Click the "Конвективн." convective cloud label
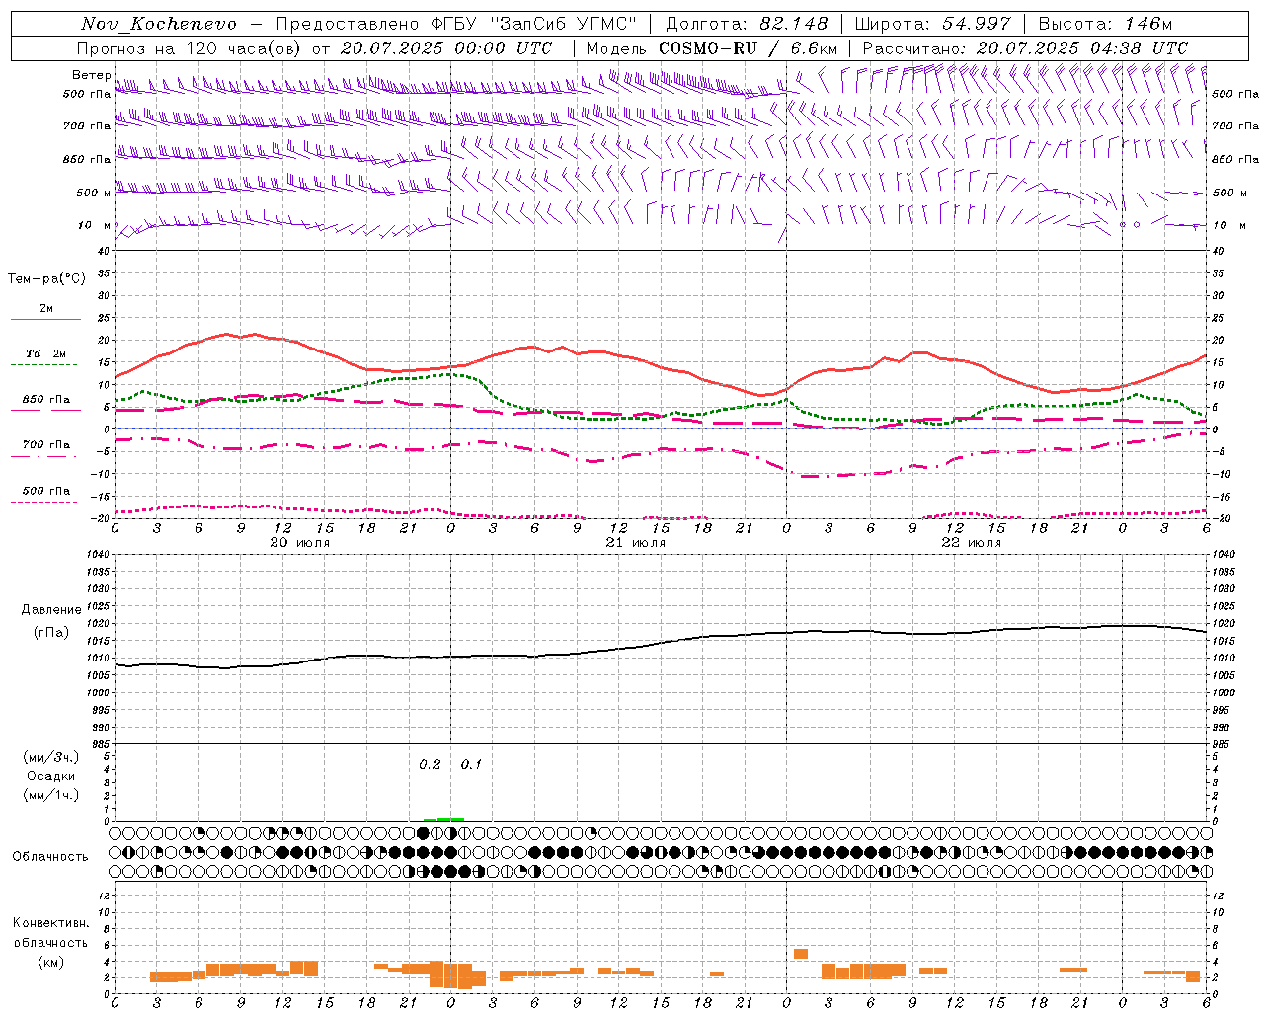This screenshot has width=1264, height=1011. pos(51,923)
